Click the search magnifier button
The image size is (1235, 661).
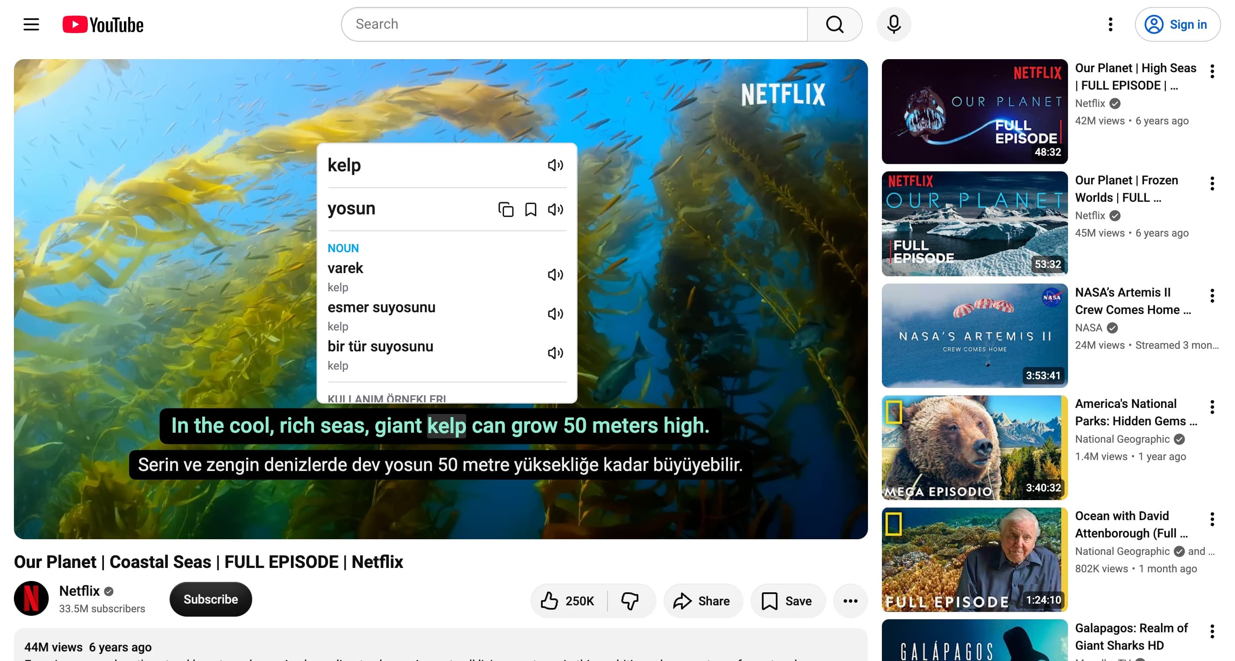pyautogui.click(x=834, y=24)
